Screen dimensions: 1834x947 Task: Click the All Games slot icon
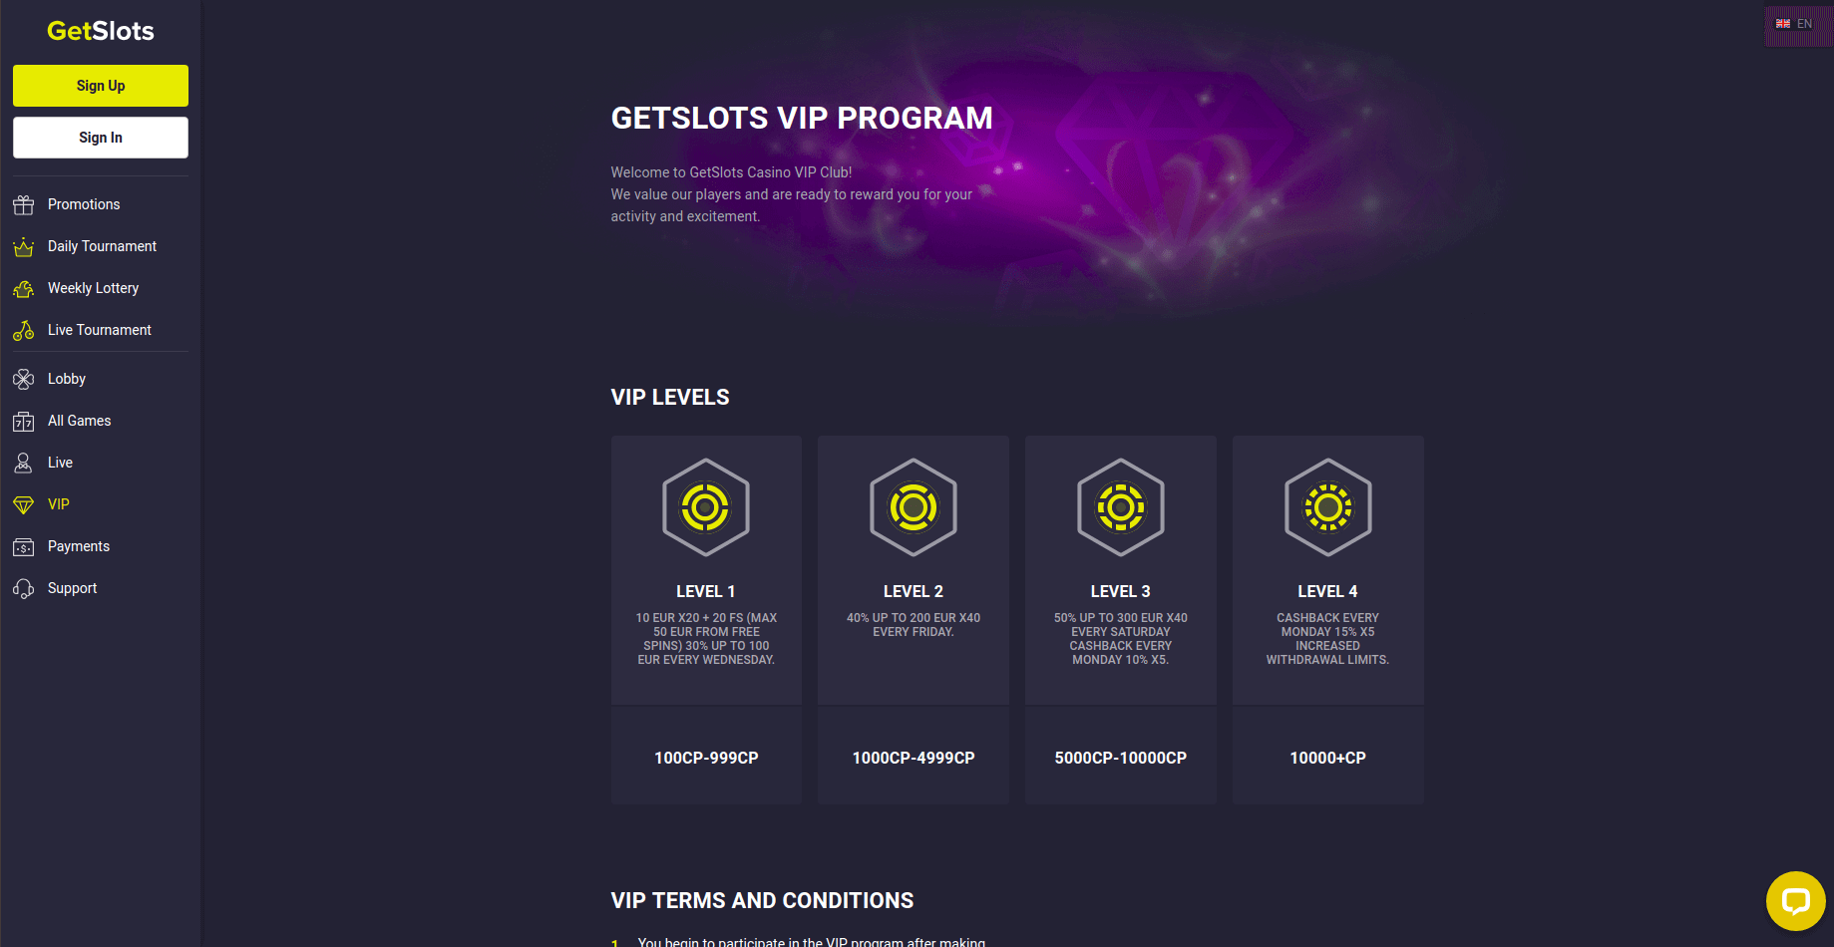(24, 422)
